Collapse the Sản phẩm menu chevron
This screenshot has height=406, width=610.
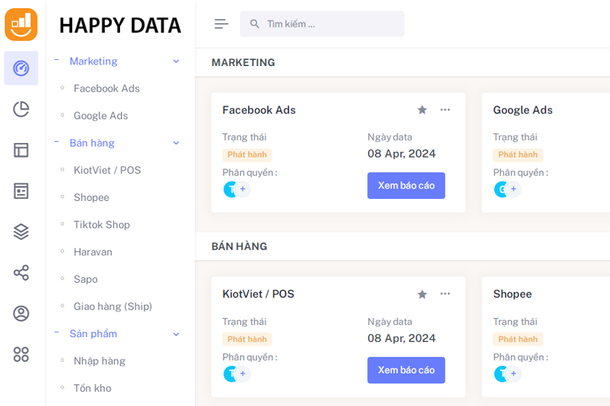[x=176, y=334]
